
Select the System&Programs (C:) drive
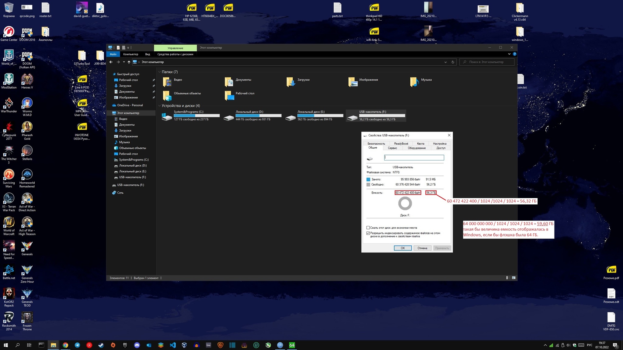pos(191,115)
